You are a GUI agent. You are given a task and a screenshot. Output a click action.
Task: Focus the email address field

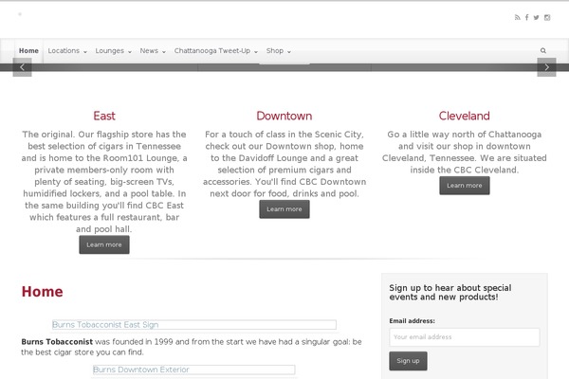tap(464, 337)
